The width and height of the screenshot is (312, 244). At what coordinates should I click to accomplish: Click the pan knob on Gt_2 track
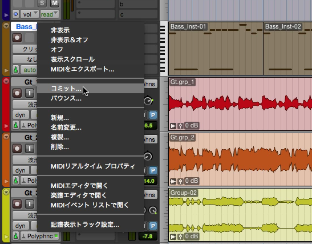pyautogui.click(x=148, y=157)
